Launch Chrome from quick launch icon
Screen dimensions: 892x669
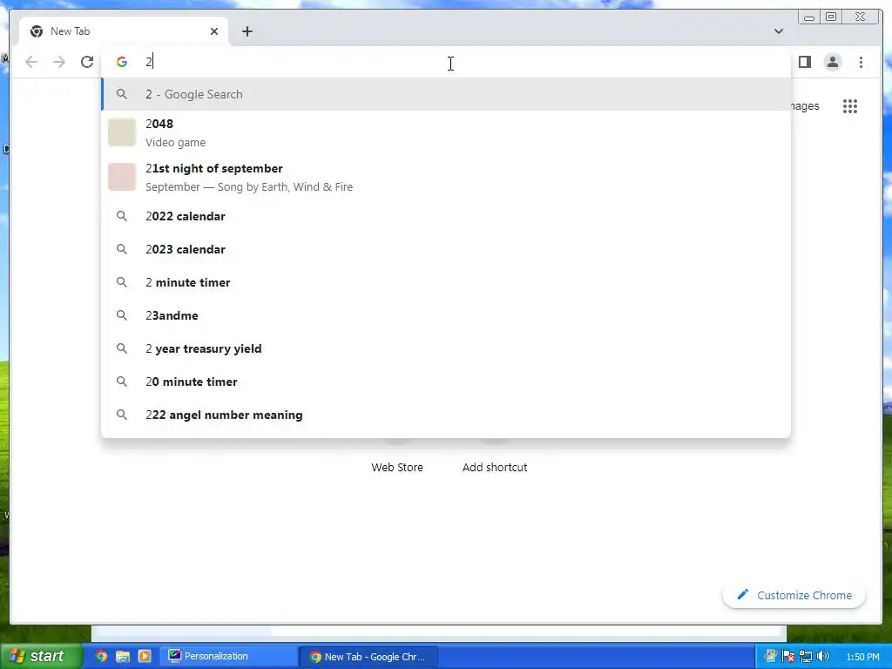(x=101, y=656)
